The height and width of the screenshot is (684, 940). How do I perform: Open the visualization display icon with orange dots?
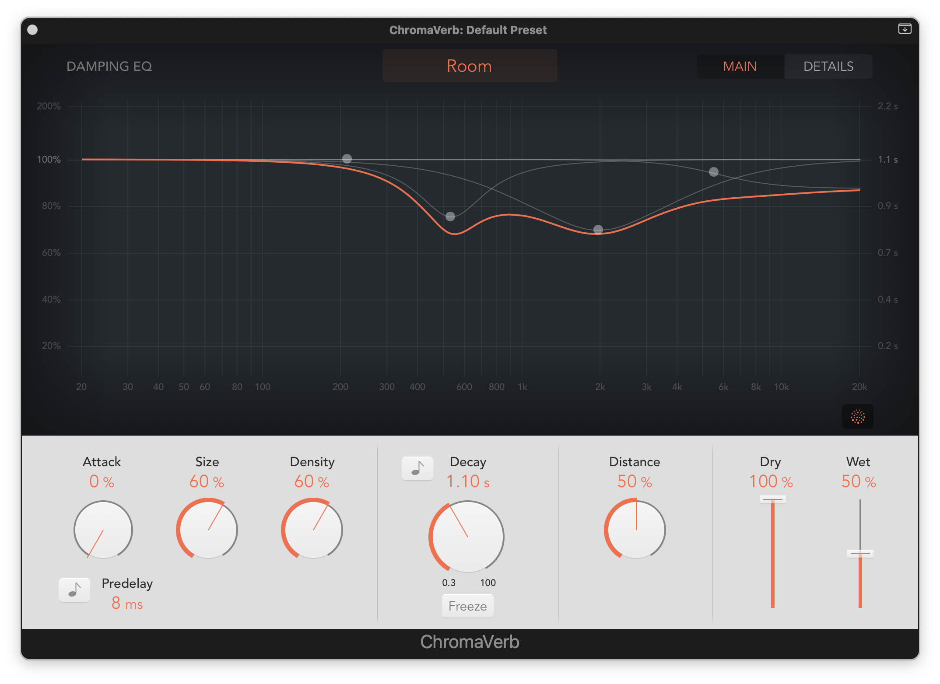pyautogui.click(x=858, y=416)
